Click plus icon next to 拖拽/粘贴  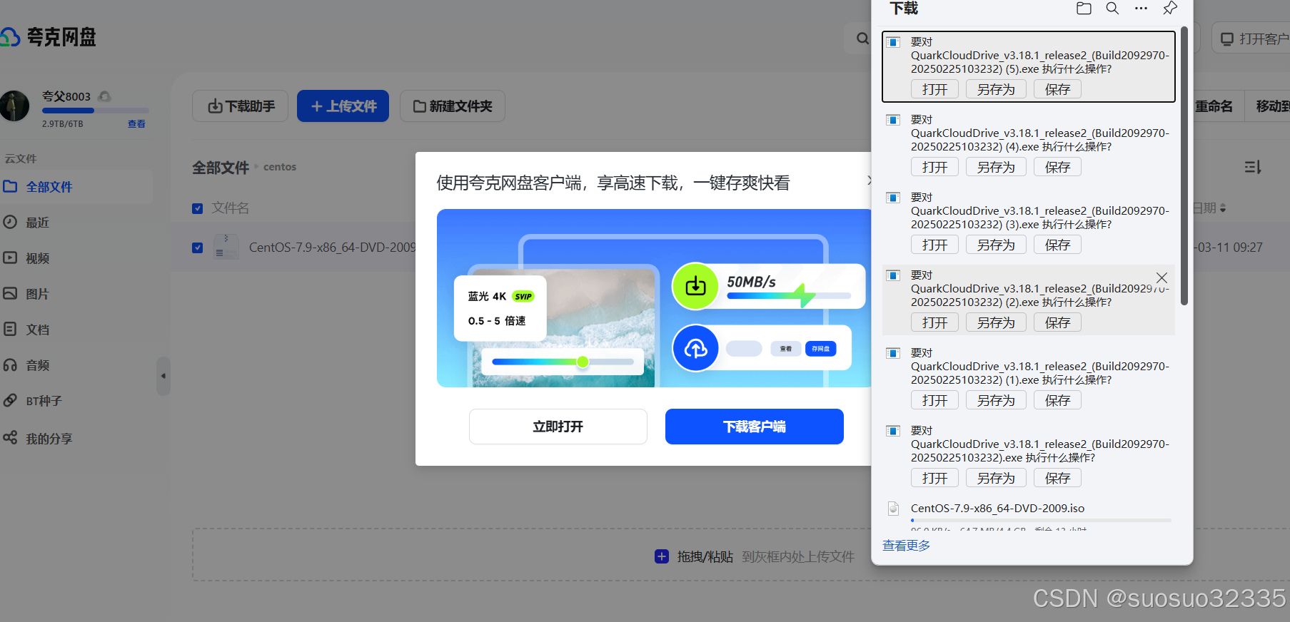point(662,556)
